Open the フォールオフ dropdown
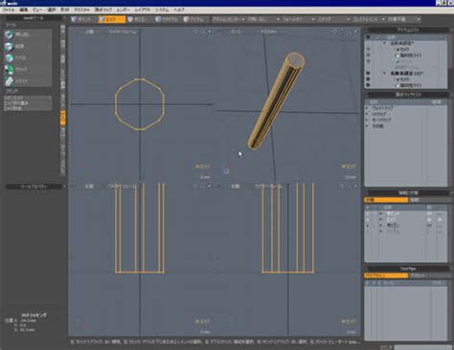This screenshot has height=350, width=454. point(299,19)
